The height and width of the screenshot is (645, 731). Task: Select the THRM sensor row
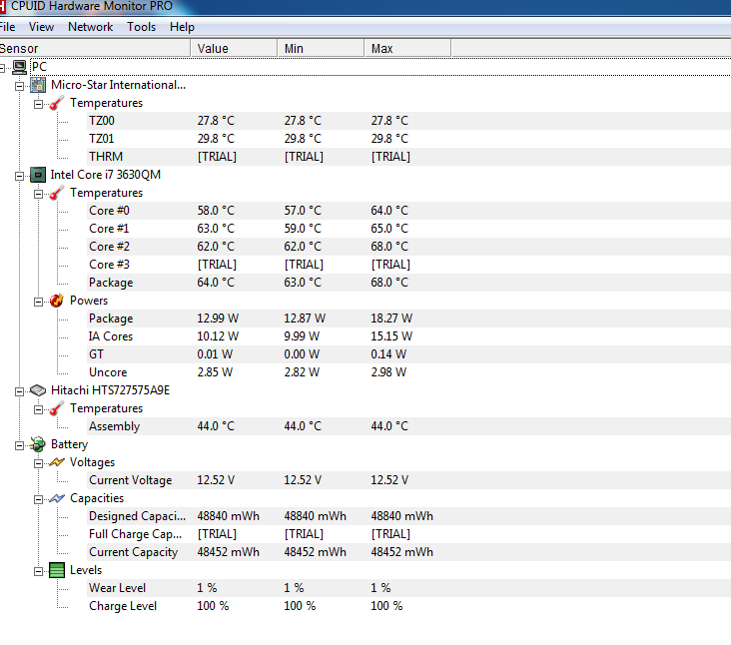(x=408, y=157)
